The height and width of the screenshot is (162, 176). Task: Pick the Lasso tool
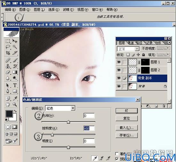point(8,47)
